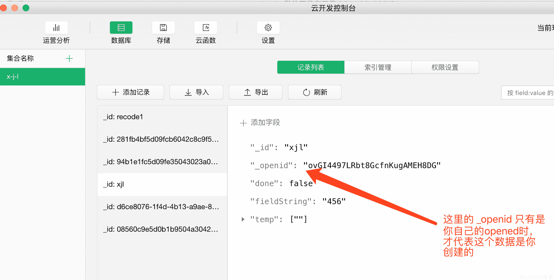Viewport: 554px width, 280px height.
Task: Open the 设置 settings gear icon
Action: [268, 28]
